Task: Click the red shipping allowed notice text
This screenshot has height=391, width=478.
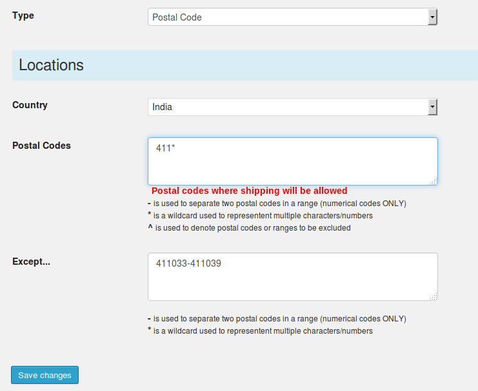Action: click(250, 191)
